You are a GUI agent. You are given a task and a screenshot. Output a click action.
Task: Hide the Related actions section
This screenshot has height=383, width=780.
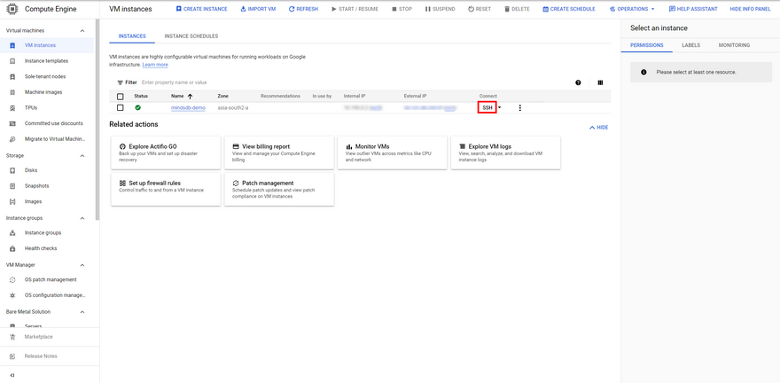click(x=598, y=128)
